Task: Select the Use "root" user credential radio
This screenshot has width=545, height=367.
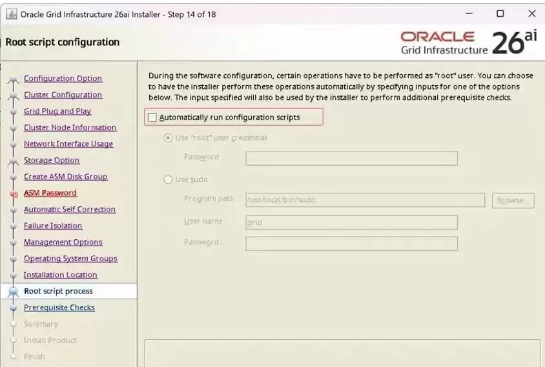Action: coord(168,138)
